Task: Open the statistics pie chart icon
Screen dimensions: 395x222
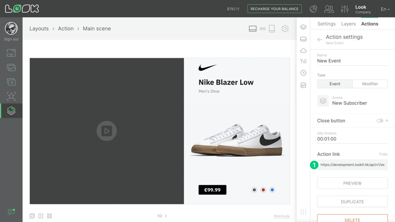Action: click(313, 9)
